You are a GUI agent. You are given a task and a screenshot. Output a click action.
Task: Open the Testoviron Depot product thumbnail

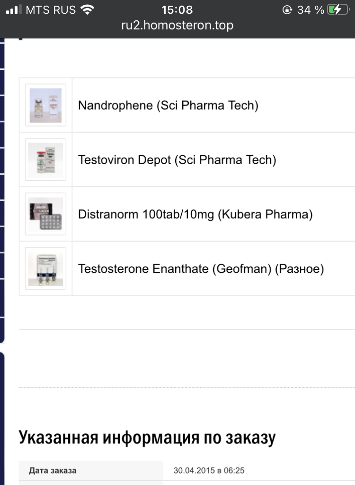[45, 160]
